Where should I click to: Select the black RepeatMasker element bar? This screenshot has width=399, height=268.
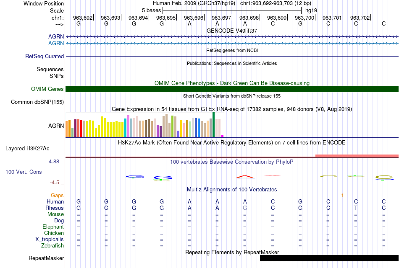coord(329,258)
